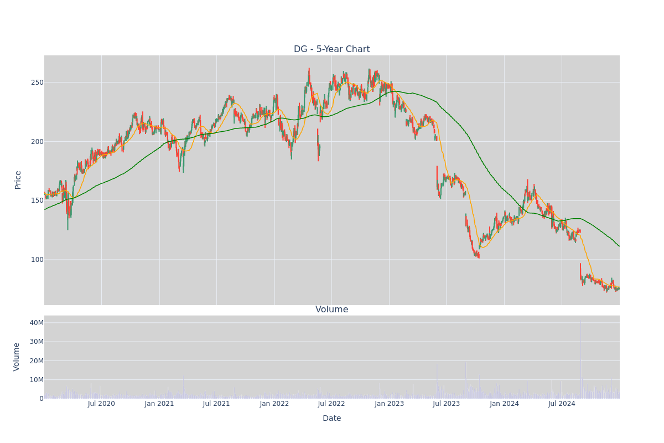
Task: Click the "Jan 2024" date tick label
Action: pos(505,404)
